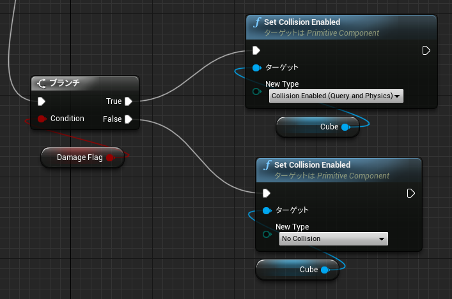Click New Type pin on the No Collision node

point(267,235)
